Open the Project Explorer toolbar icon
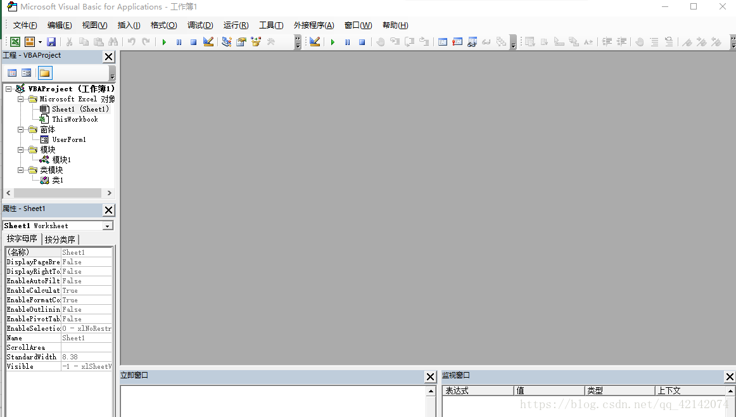This screenshot has width=736, height=417. (227, 42)
